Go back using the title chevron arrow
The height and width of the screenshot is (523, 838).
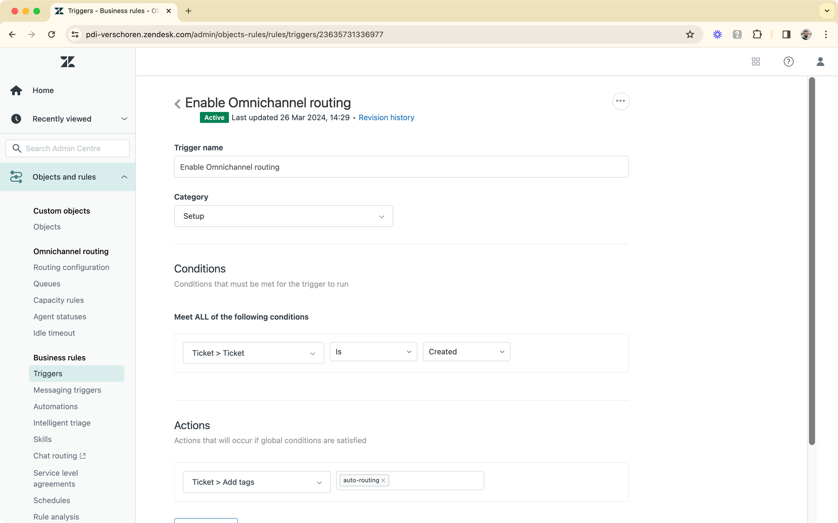coord(178,104)
